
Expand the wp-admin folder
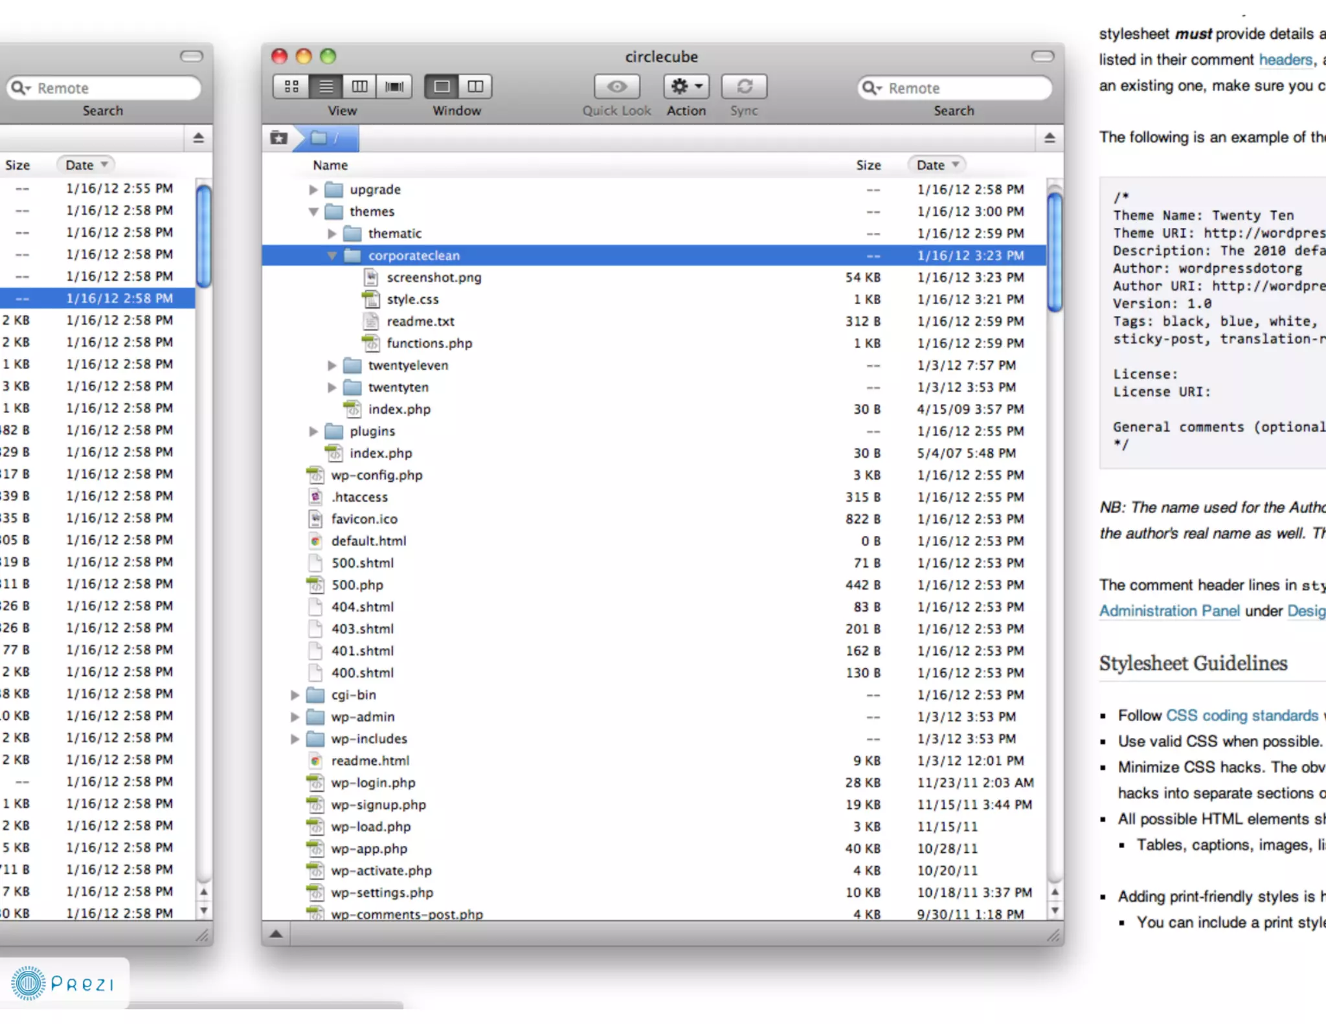point(295,717)
